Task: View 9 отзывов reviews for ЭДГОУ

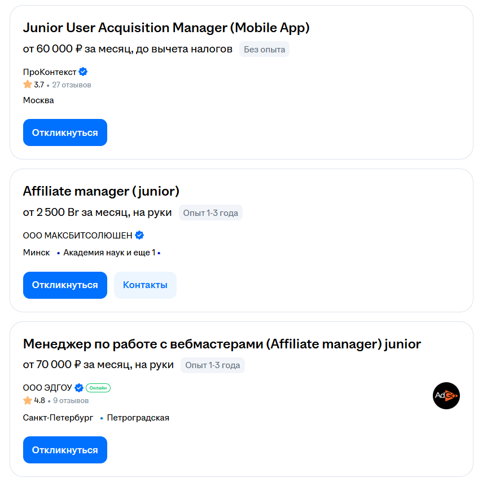Action: 71,401
